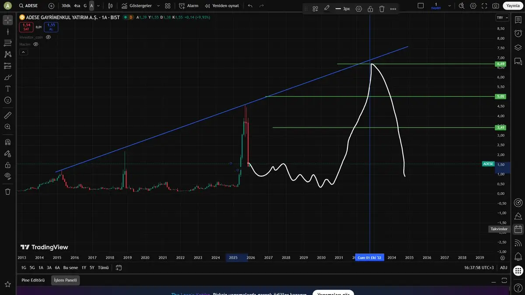
Task: Open the watchlist panel icon
Action: pyautogui.click(x=518, y=20)
